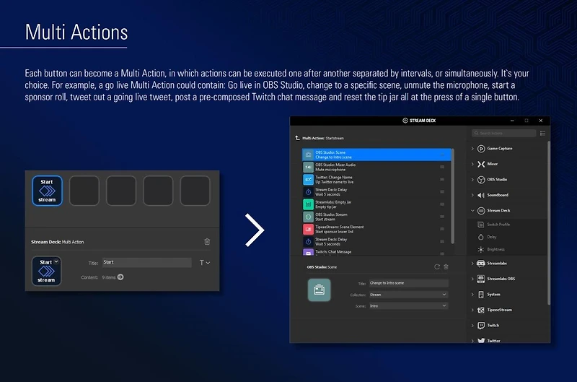Select OBS Studio Mixer Audio Mute microphone
Viewport: 577px width, 382px height.
pos(376,168)
